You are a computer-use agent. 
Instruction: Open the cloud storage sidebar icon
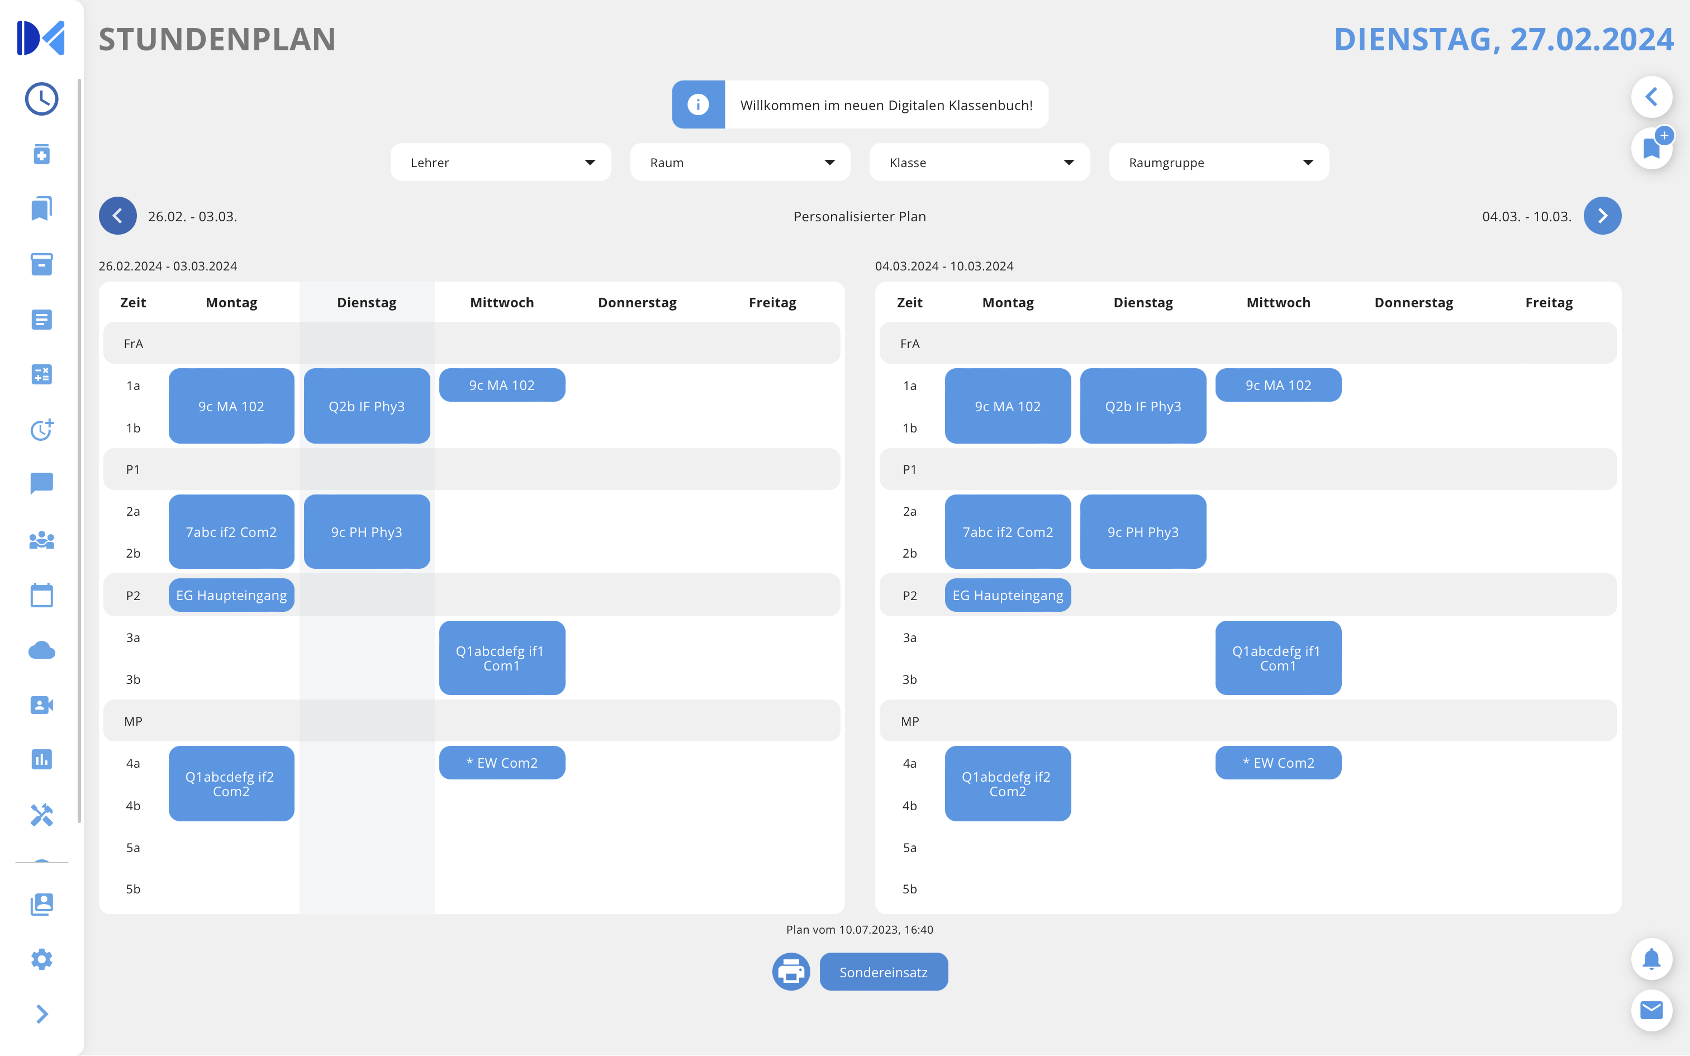click(x=41, y=650)
